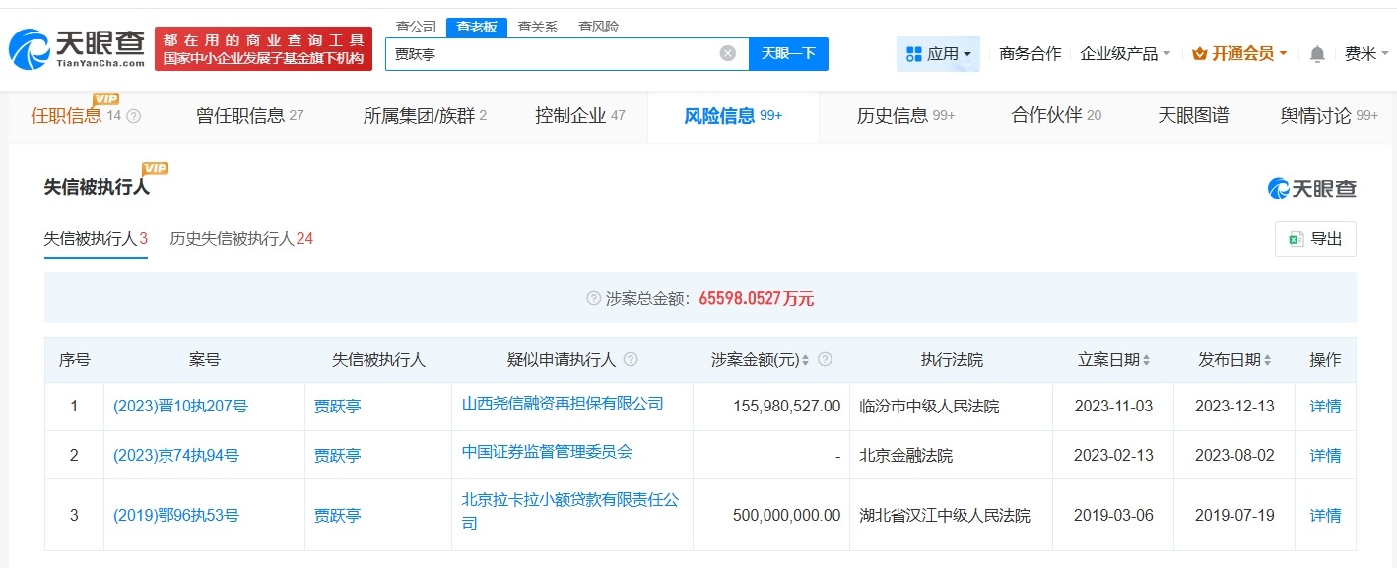Click the Tianyancha logo in top left
The image size is (1397, 568).
point(74,43)
